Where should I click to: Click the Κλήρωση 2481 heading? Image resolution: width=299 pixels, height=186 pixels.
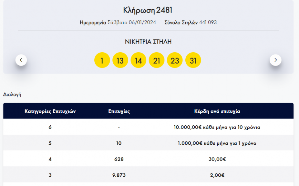[x=148, y=10]
